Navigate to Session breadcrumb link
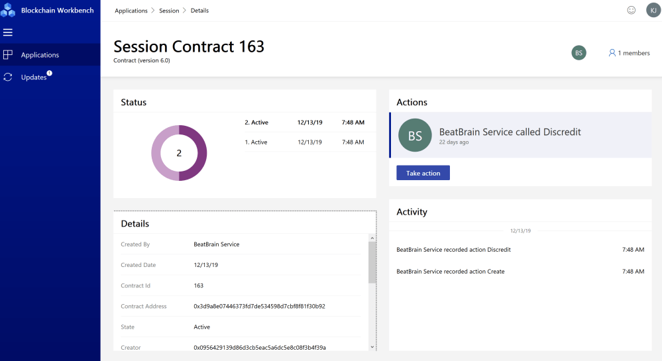Image resolution: width=662 pixels, height=361 pixels. (x=169, y=11)
